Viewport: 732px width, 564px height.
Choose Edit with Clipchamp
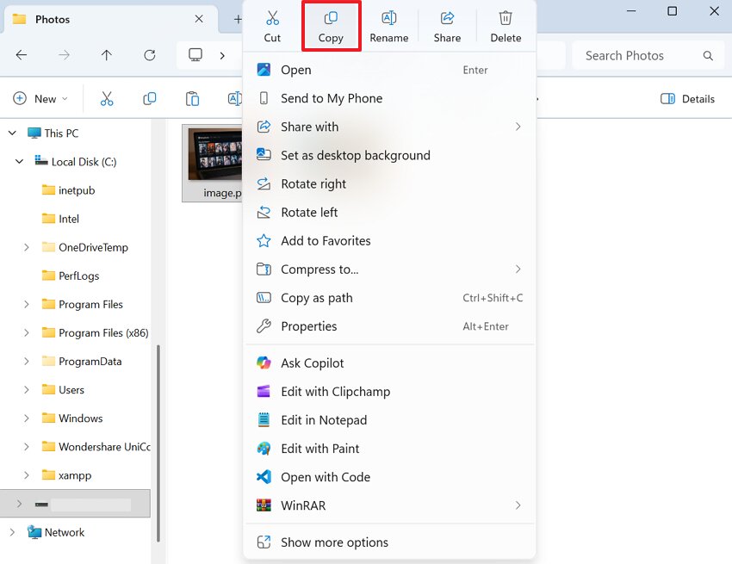click(x=389, y=392)
